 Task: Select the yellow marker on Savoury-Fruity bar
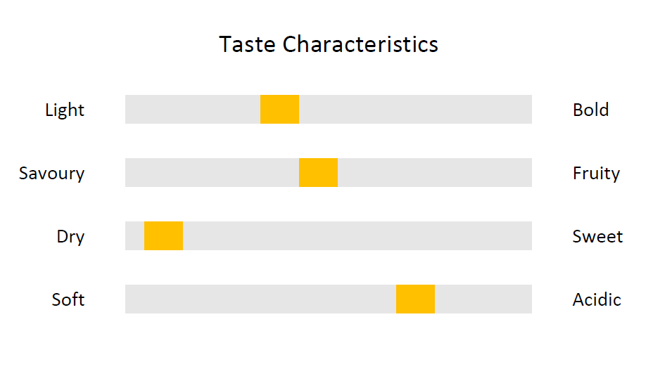(x=318, y=173)
